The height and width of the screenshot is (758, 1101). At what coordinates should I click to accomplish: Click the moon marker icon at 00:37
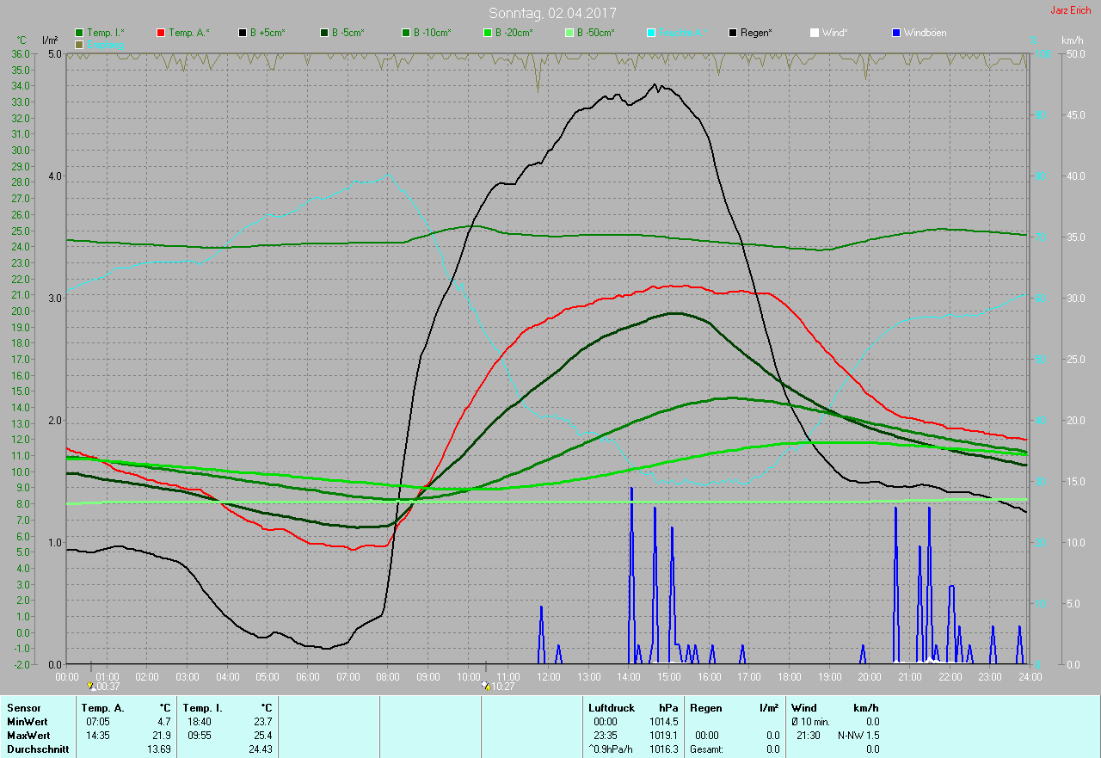90,686
